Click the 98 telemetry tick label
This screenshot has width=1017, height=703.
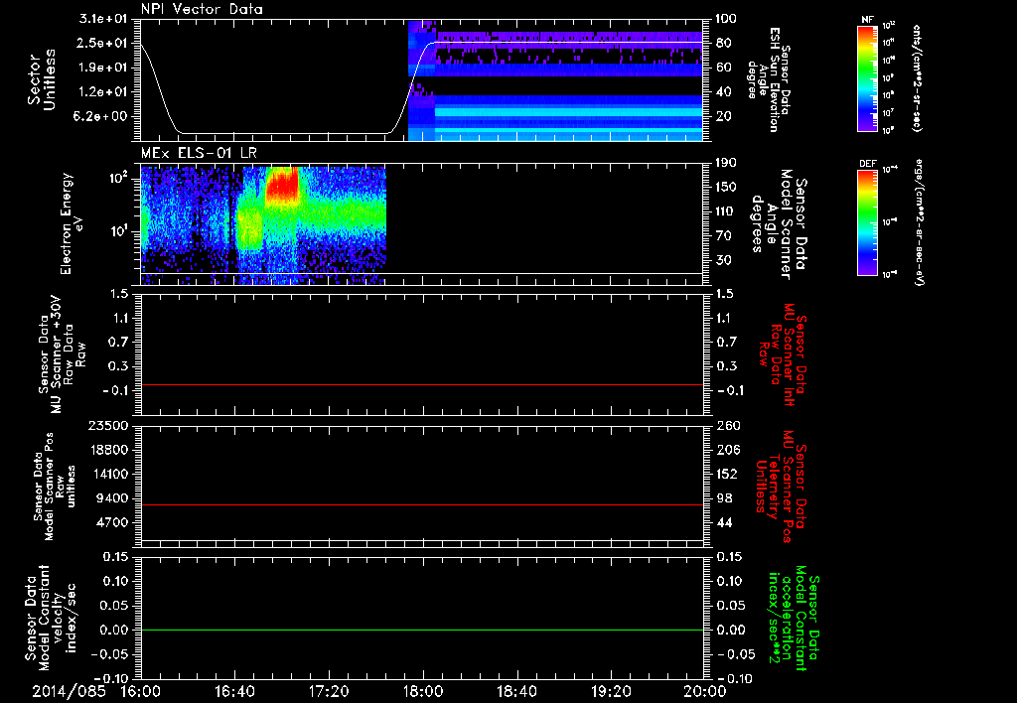coord(724,498)
